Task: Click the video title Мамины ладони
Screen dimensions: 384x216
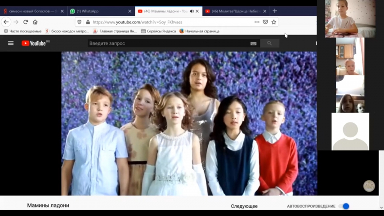Action: pyautogui.click(x=48, y=205)
